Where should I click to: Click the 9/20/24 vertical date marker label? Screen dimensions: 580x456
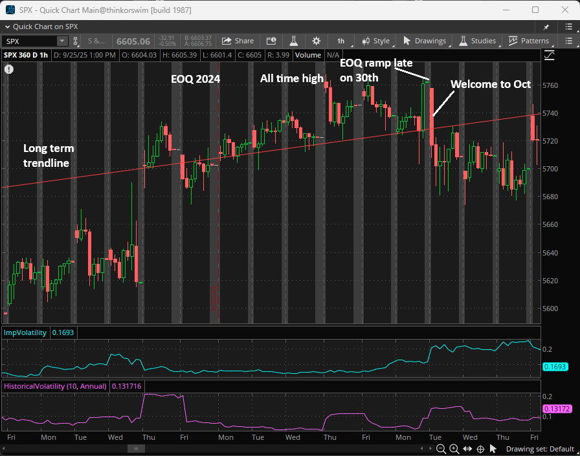point(214,299)
